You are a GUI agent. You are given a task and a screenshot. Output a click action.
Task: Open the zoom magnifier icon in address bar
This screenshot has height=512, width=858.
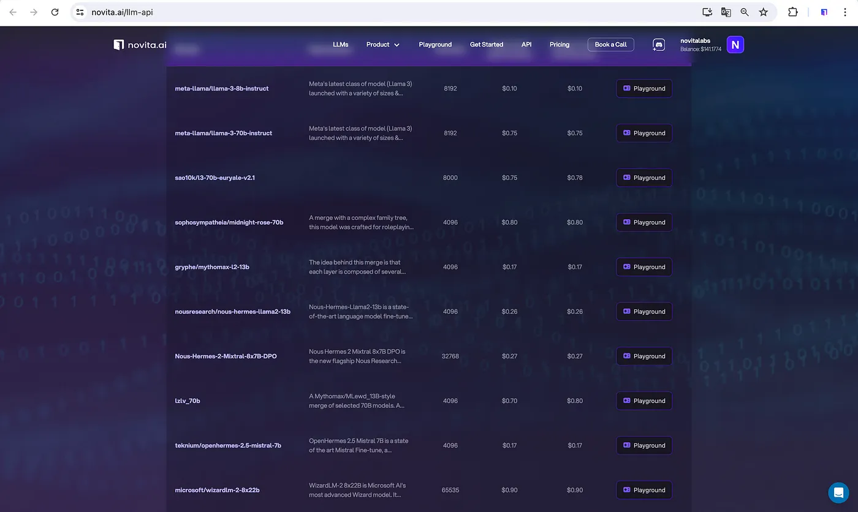pos(745,12)
